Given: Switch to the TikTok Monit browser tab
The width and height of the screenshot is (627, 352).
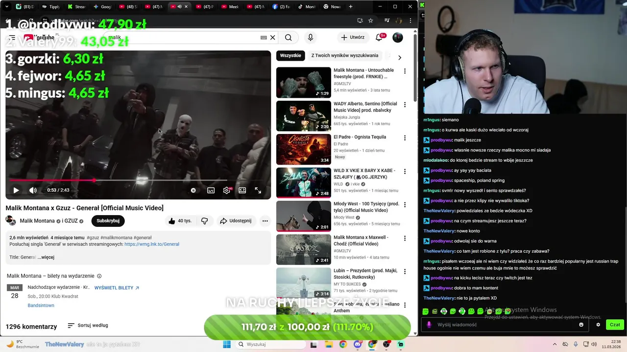Looking at the screenshot, I should tap(307, 7).
